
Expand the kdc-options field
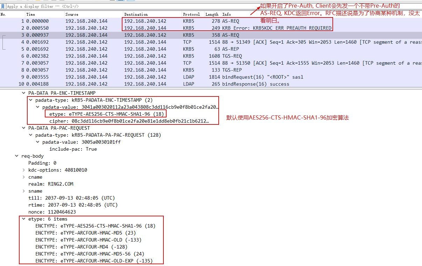pyautogui.click(x=24, y=170)
